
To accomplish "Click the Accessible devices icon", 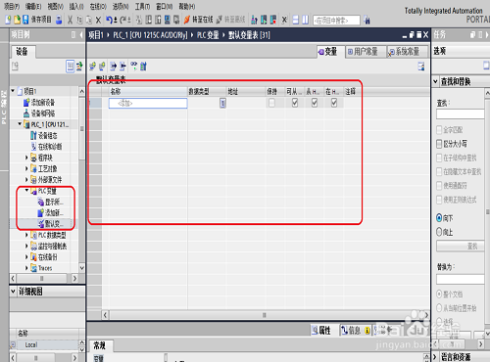I will [254, 20].
